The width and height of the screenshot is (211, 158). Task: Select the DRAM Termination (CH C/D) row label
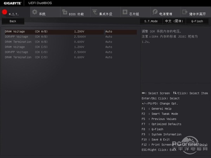26,57
